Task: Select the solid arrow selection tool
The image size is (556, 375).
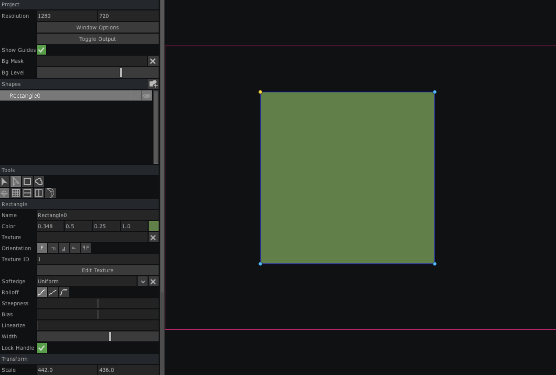Action: (4, 181)
